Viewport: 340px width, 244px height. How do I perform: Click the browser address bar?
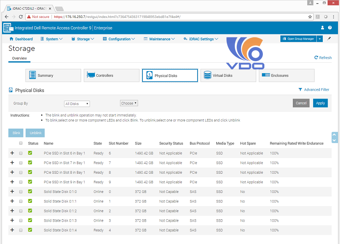tap(169, 17)
